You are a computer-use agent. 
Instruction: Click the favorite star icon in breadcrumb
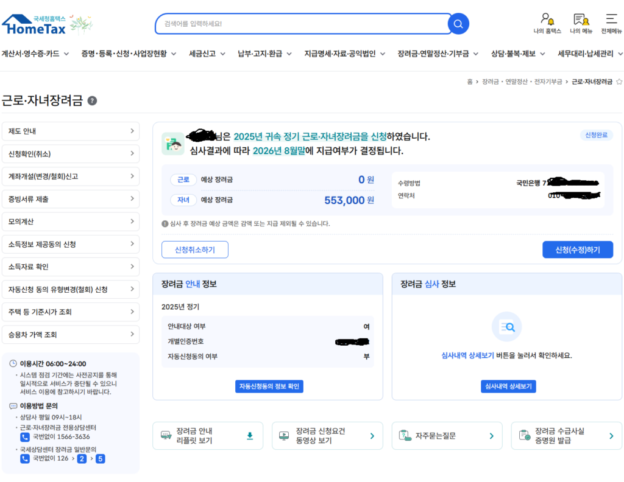point(619,82)
